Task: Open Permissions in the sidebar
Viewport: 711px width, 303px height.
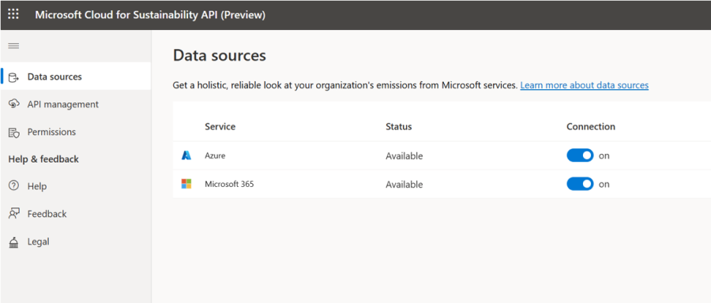Action: (76, 132)
